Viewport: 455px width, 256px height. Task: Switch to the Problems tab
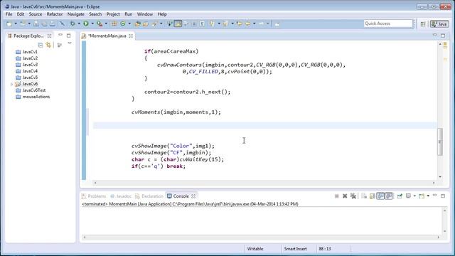97,196
